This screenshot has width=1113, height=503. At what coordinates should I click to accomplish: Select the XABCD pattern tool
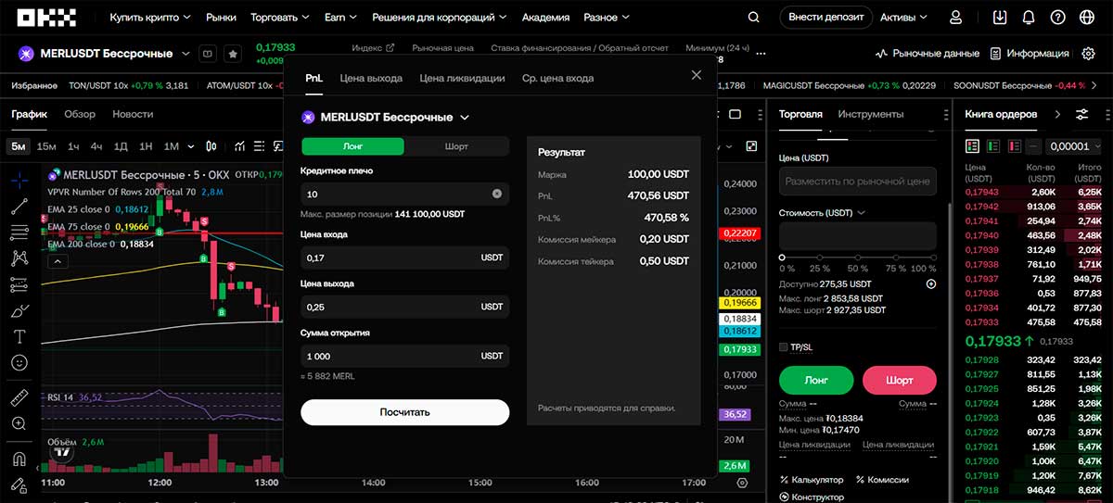coord(19,258)
